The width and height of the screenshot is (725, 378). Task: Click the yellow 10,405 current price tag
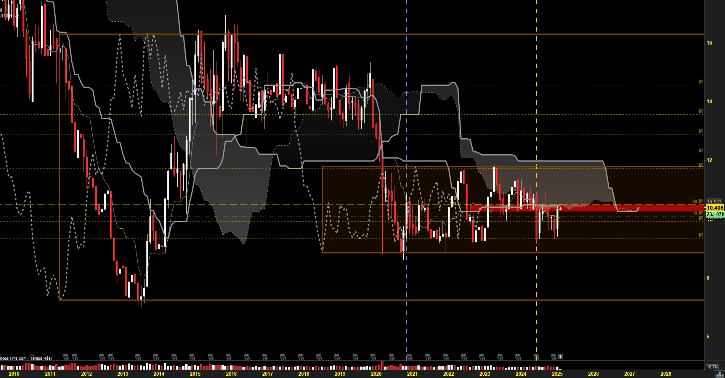pos(715,208)
